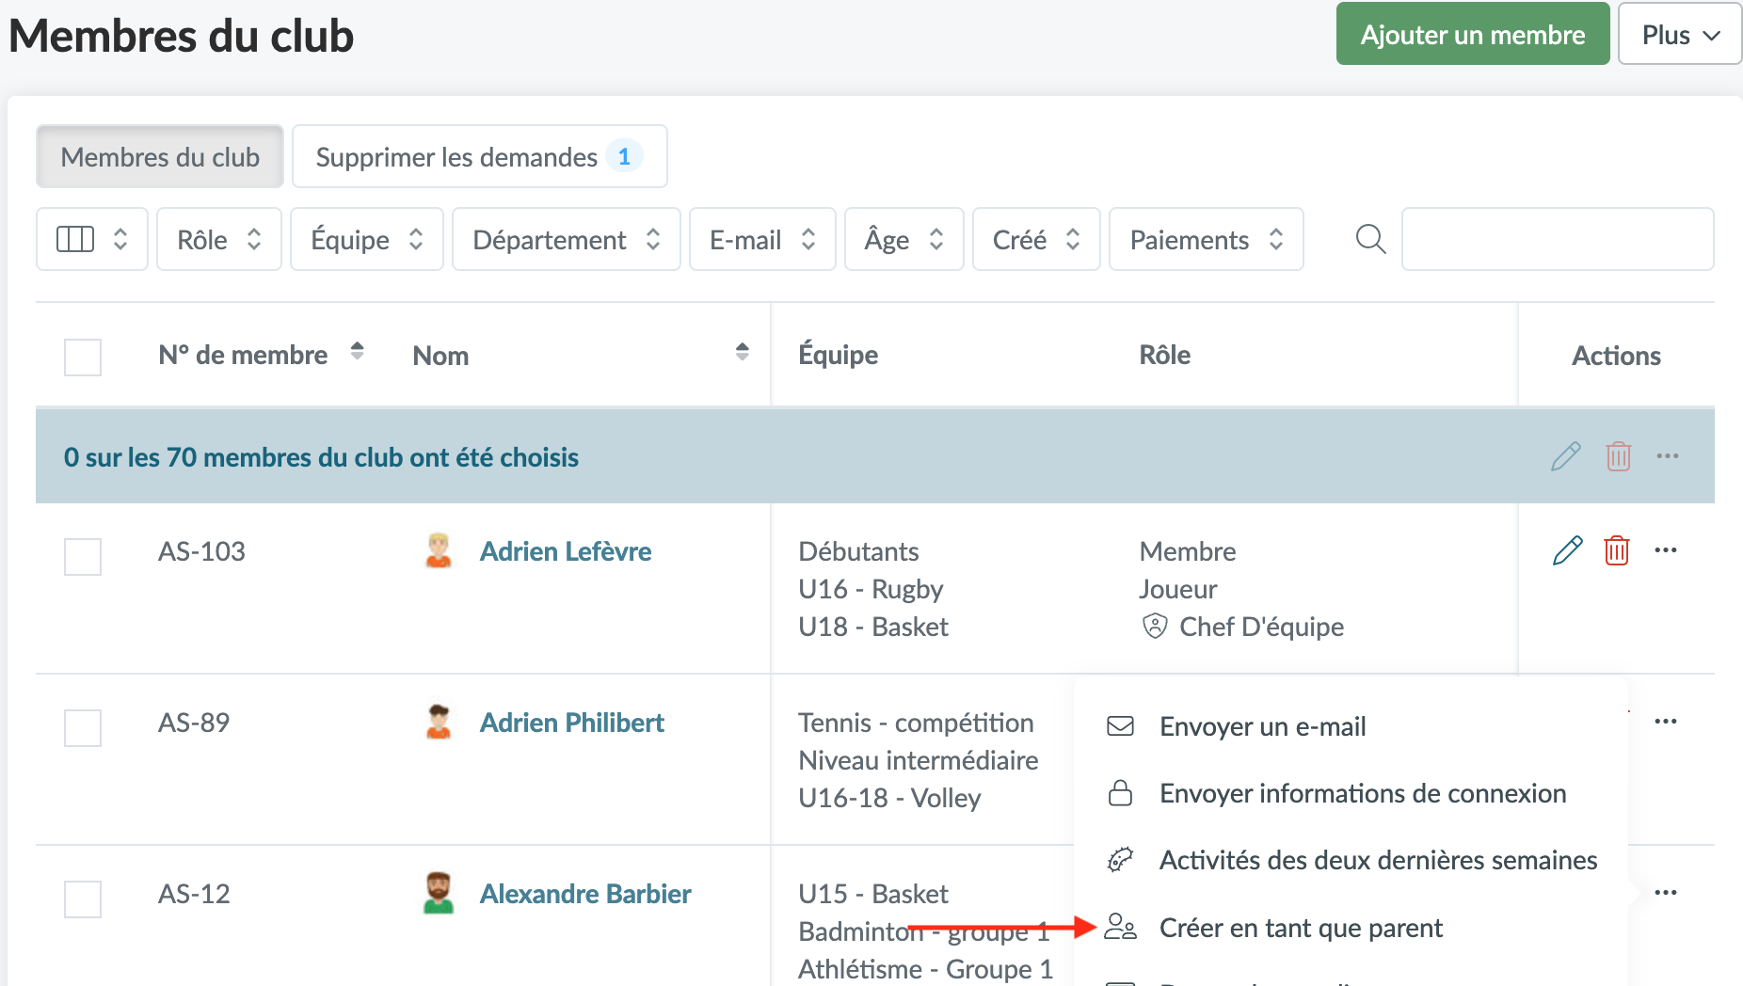The height and width of the screenshot is (986, 1743).
Task: Click Tennis - compétition team text
Action: pyautogui.click(x=916, y=723)
